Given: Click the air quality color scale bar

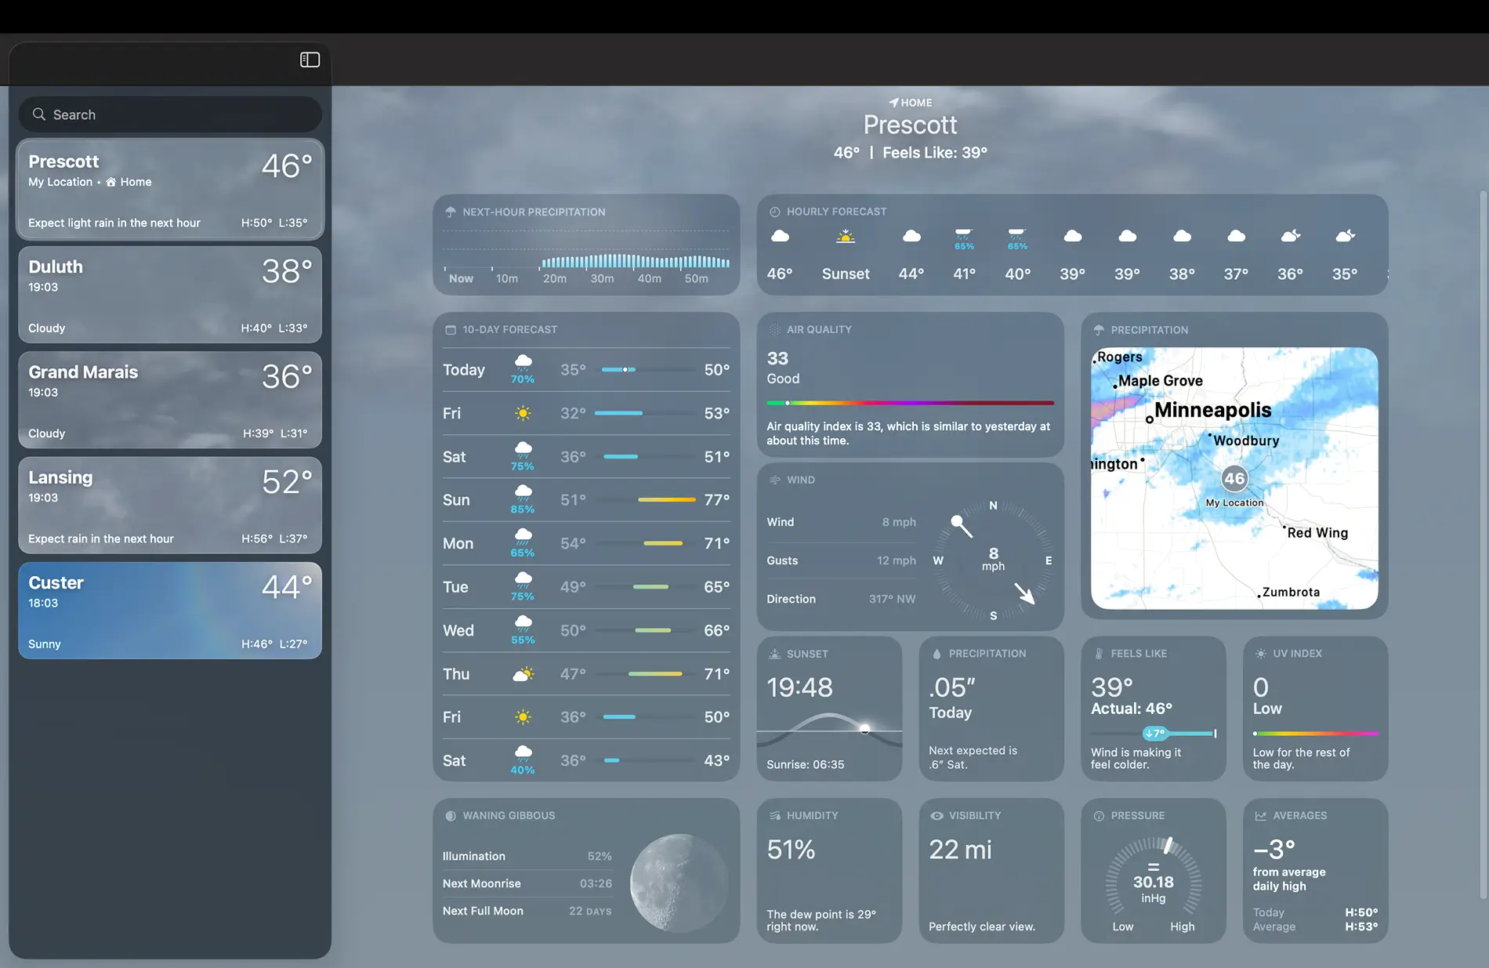Looking at the screenshot, I should 910,403.
